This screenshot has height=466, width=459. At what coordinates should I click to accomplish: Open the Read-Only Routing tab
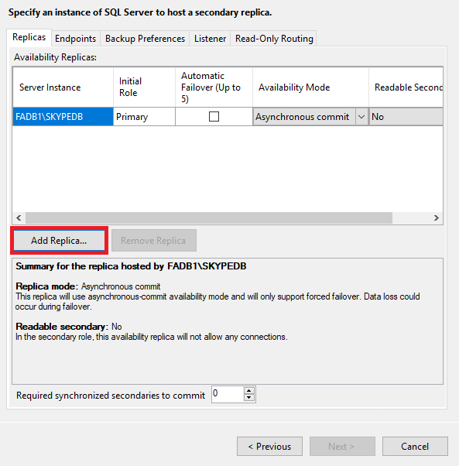pos(274,39)
